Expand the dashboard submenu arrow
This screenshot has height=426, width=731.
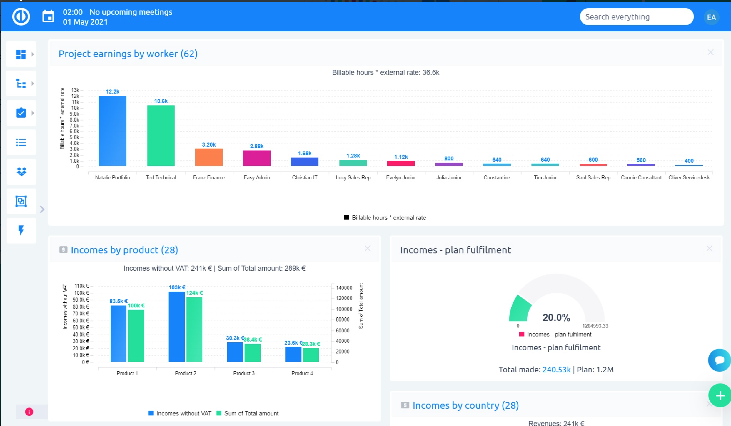(x=33, y=54)
